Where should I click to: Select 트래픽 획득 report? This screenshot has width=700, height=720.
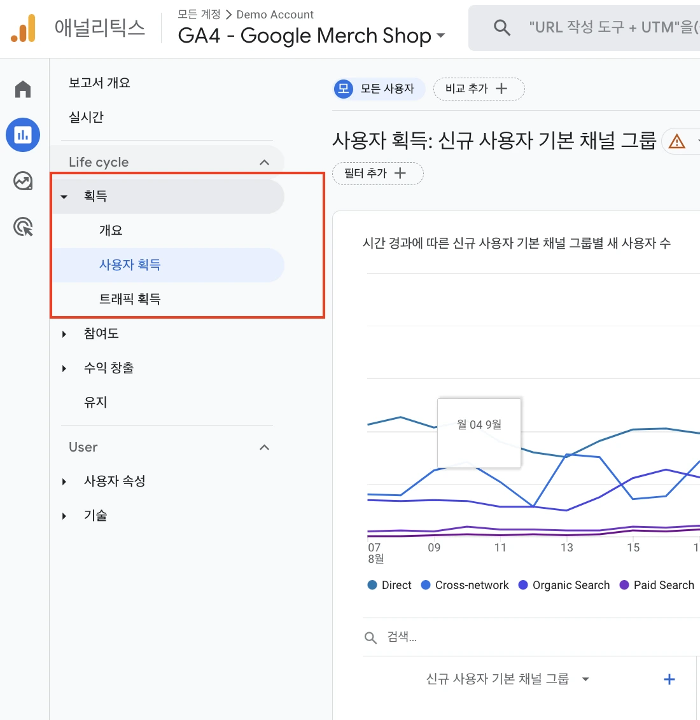pos(130,300)
